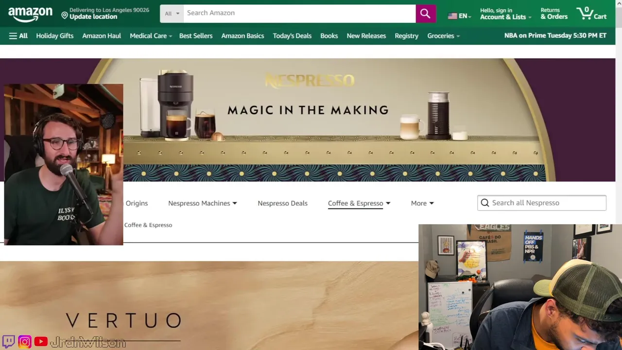The width and height of the screenshot is (622, 350).
Task: Open Returns & Orders
Action: coord(554,14)
